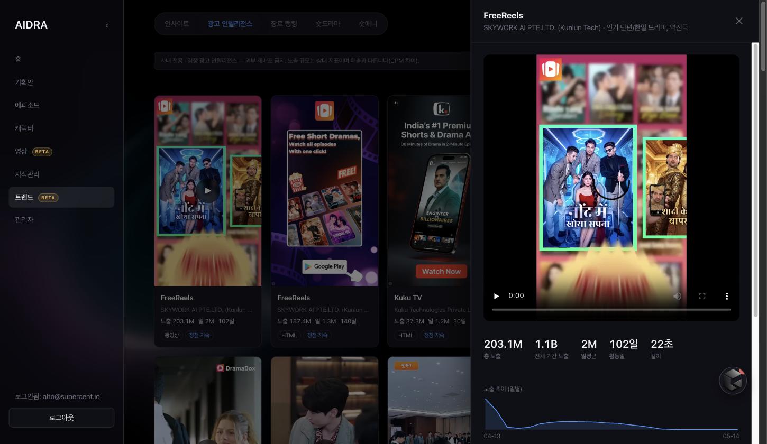
Task: Select 트렌드 BETA in the sidebar
Action: point(61,197)
